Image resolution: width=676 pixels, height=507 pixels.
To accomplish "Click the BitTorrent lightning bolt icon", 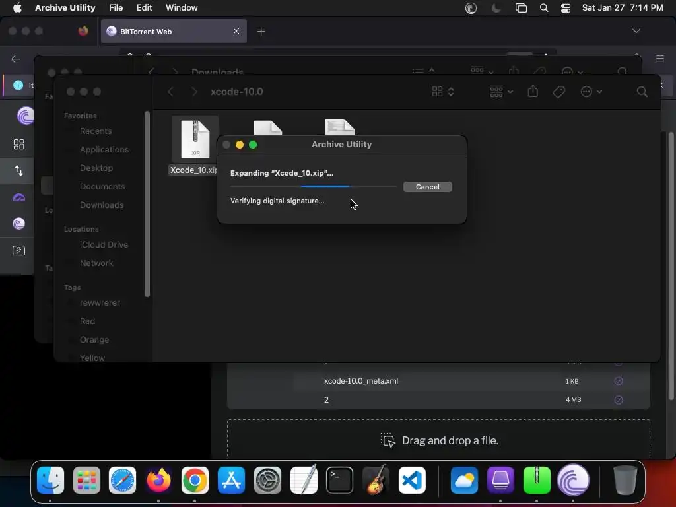I will (x=18, y=250).
